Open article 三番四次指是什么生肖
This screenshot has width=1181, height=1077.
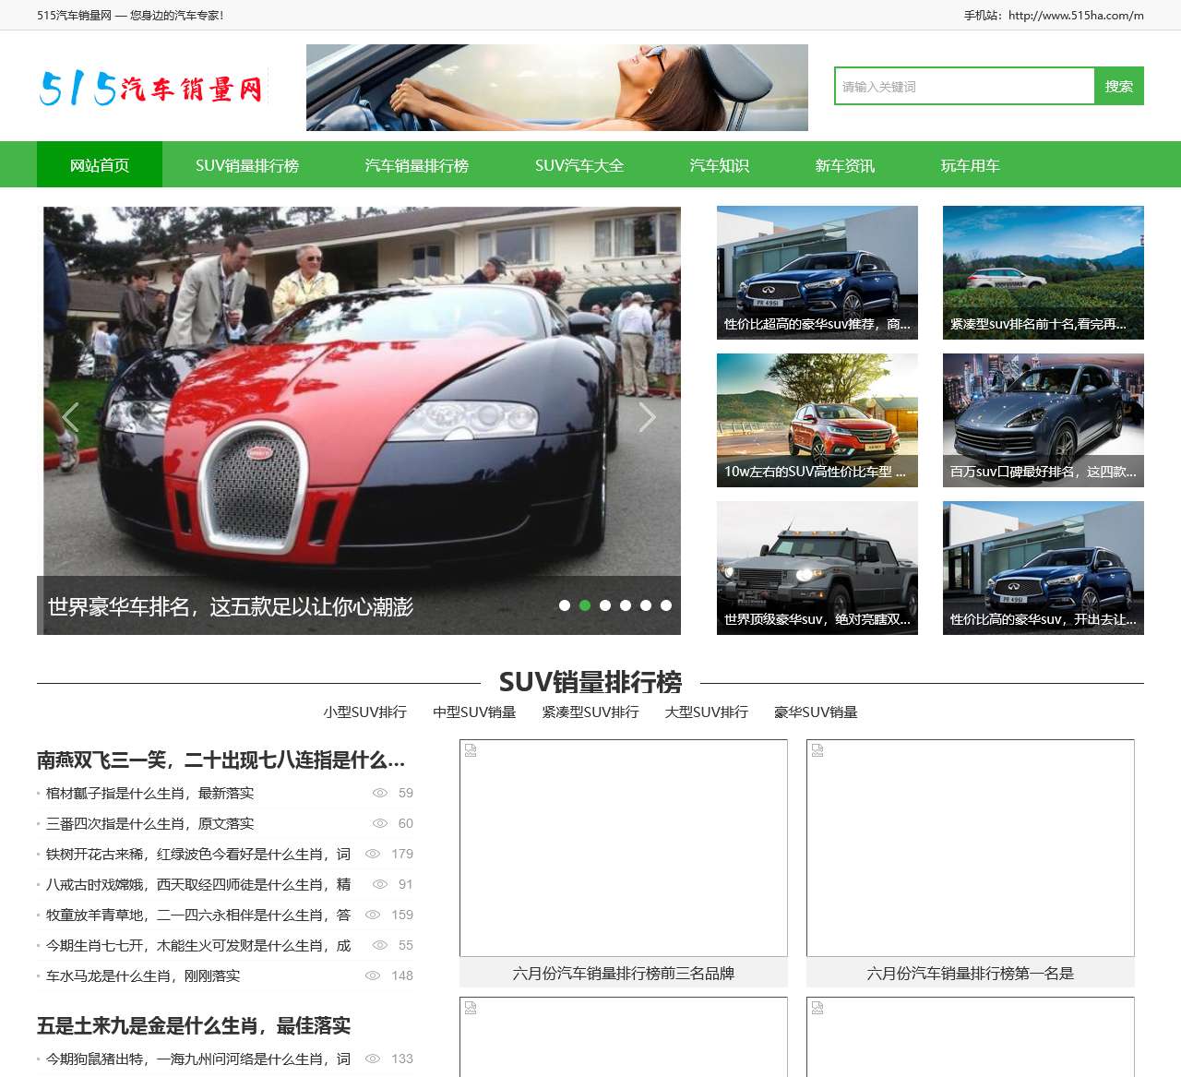149,823
